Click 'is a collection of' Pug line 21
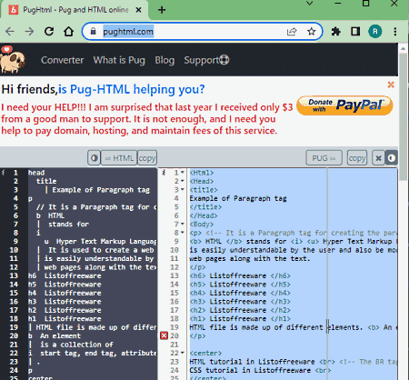The height and width of the screenshot is (380, 409). point(76,345)
